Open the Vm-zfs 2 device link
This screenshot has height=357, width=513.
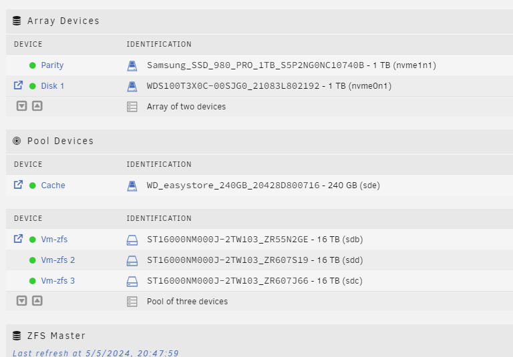click(x=58, y=260)
